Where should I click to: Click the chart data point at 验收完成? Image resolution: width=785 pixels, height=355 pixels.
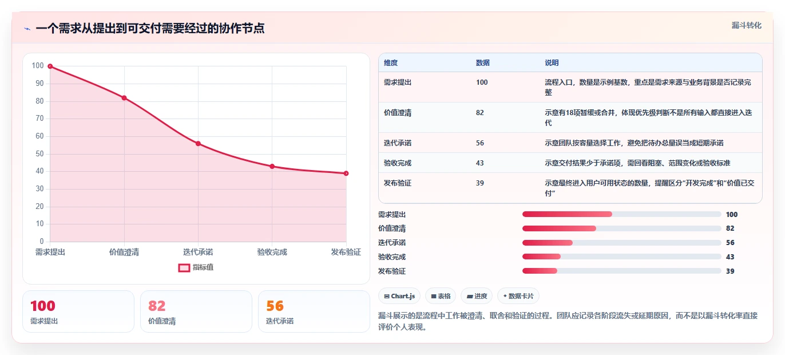[272, 167]
